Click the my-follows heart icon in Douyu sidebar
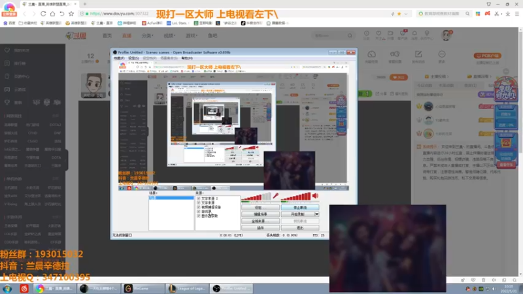 tap(7, 50)
